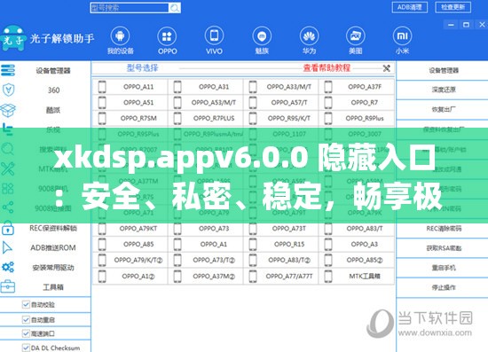The height and width of the screenshot is (352, 488).
Task: Toggle the 自动重启 checkbox
Action: click(x=26, y=319)
